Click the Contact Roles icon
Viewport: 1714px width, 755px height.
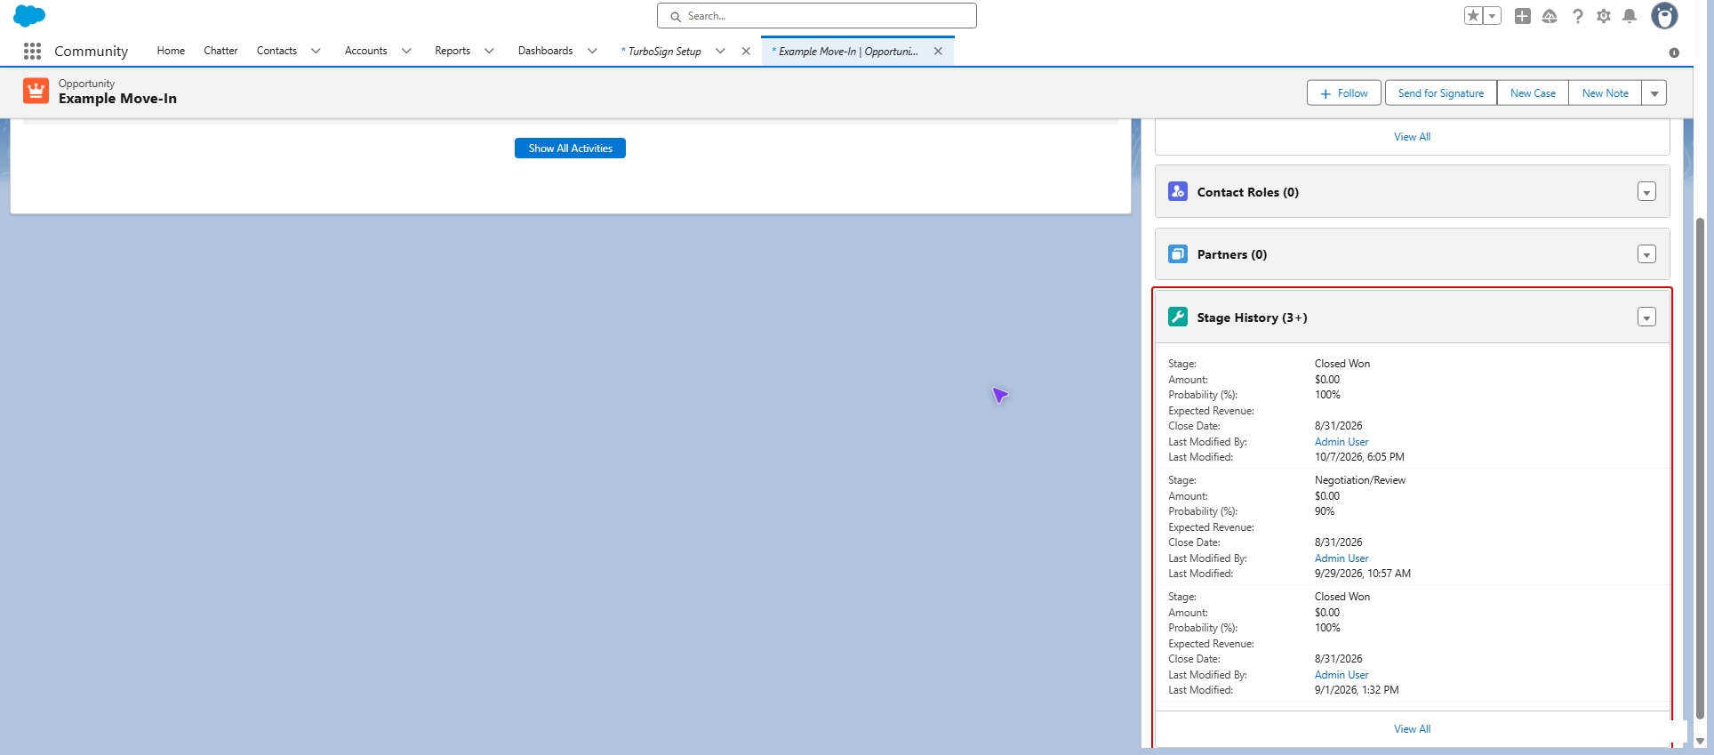[x=1178, y=191]
